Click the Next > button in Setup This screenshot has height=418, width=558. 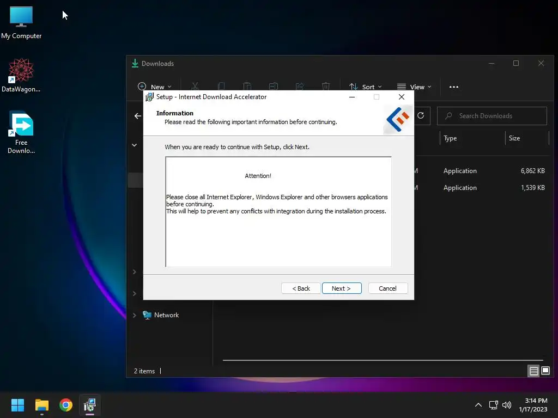342,288
